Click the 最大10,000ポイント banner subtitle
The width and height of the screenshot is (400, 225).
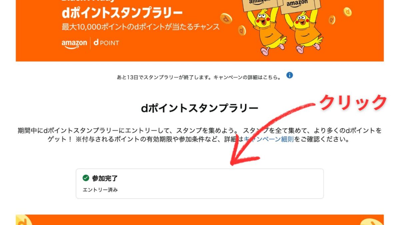[x=141, y=27]
